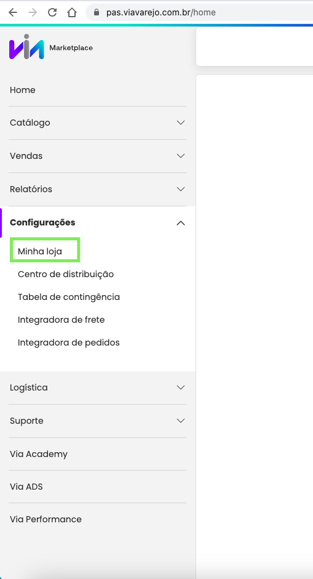Click the URL address bar field
The image size is (313, 579).
pyautogui.click(x=199, y=12)
